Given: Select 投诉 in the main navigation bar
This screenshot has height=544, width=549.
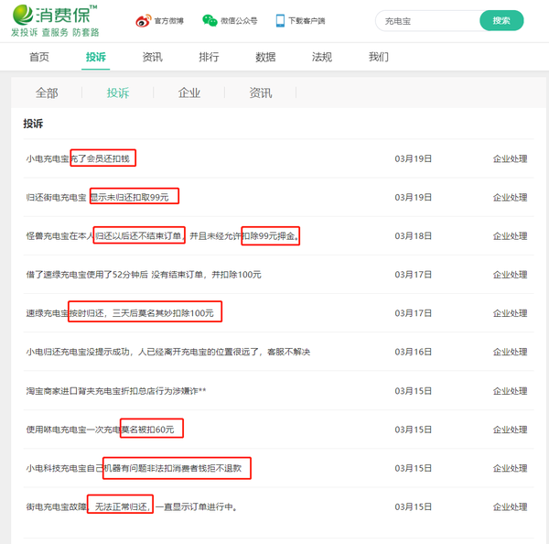Looking at the screenshot, I should pos(95,57).
